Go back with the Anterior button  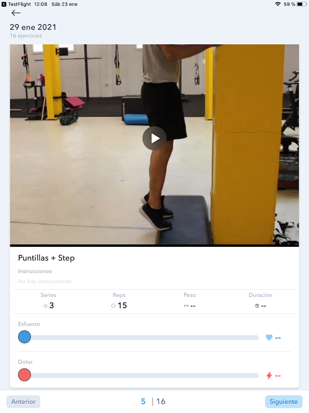[23, 402]
